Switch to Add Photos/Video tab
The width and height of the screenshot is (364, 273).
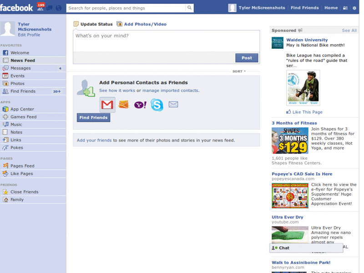point(142,24)
